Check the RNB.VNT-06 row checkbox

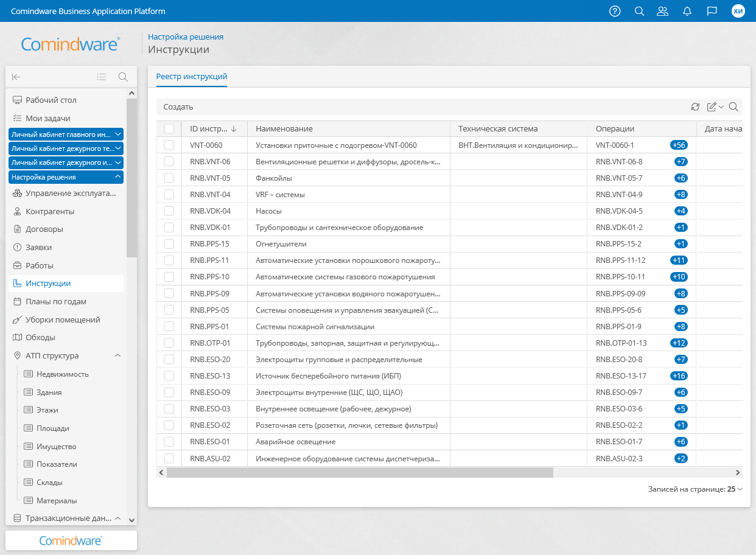(x=169, y=161)
